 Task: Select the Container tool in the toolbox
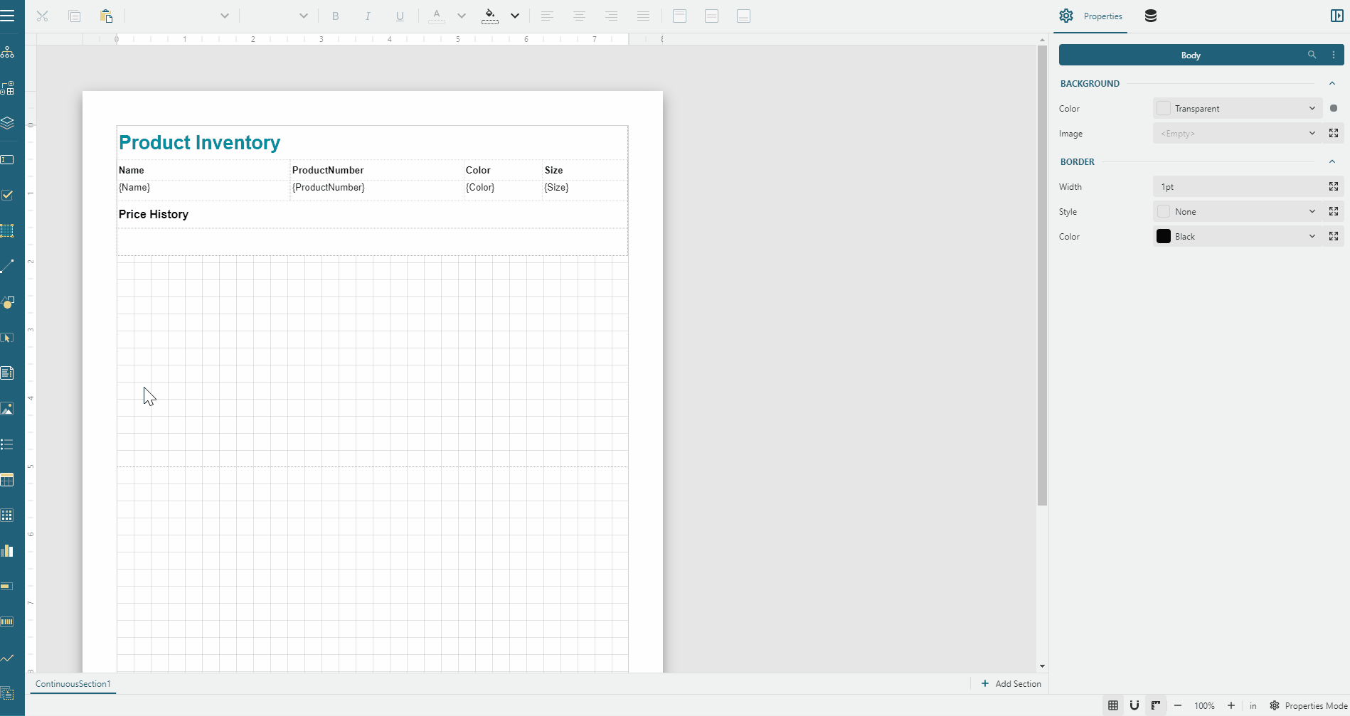point(8,230)
